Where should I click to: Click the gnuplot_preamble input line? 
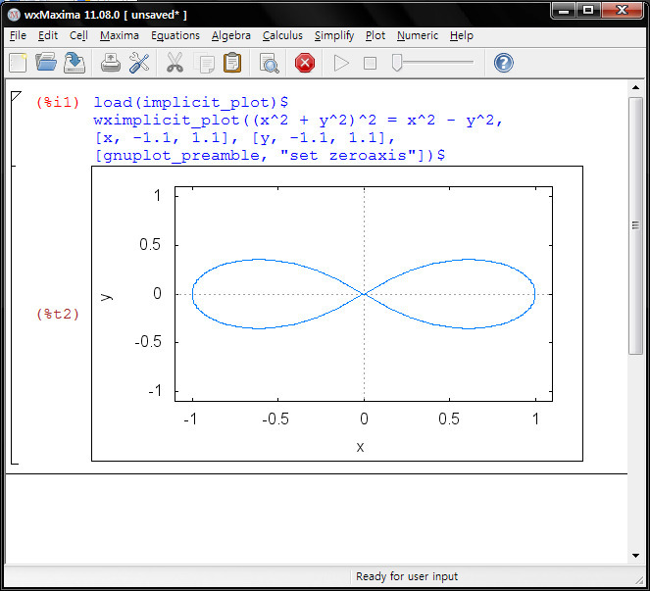[x=270, y=156]
